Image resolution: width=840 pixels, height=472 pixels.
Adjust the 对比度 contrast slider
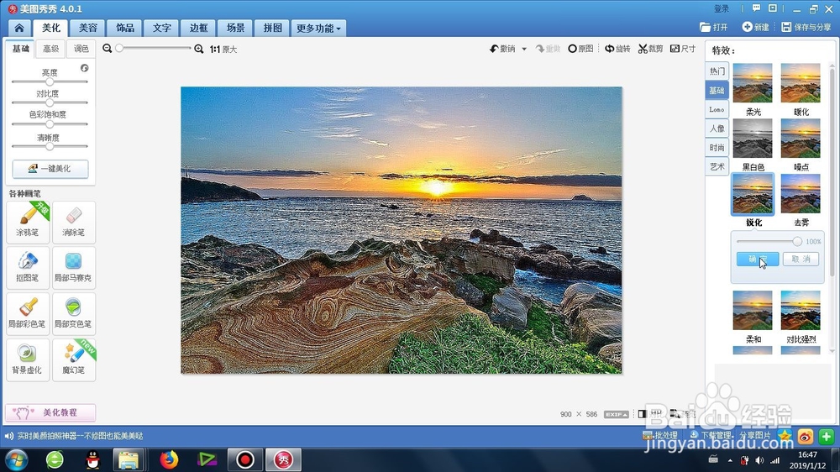click(x=50, y=102)
